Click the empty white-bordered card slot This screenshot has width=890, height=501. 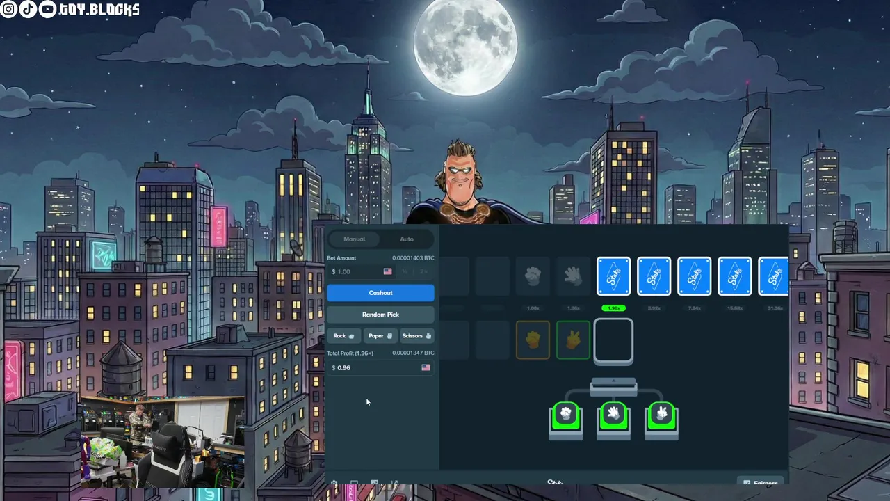[613, 341]
